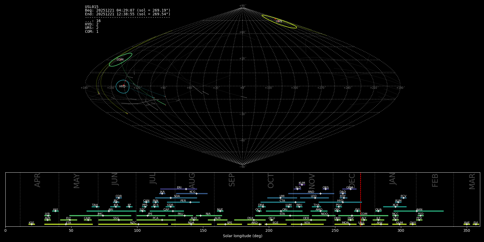This screenshot has height=242, width=484.
Task: Click the URS radiant ellipse on sky map
Action: 279,22
